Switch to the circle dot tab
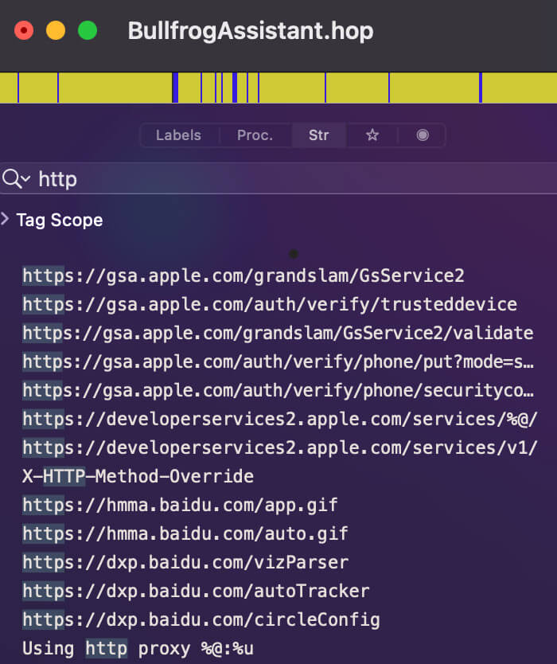This screenshot has height=664, width=557. coord(423,135)
